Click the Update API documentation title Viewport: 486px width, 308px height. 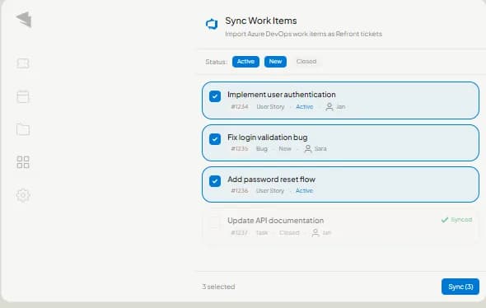tap(276, 221)
